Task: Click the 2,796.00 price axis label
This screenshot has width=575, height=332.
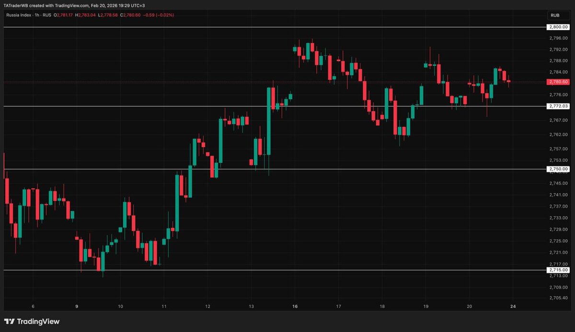Action: pyautogui.click(x=559, y=38)
